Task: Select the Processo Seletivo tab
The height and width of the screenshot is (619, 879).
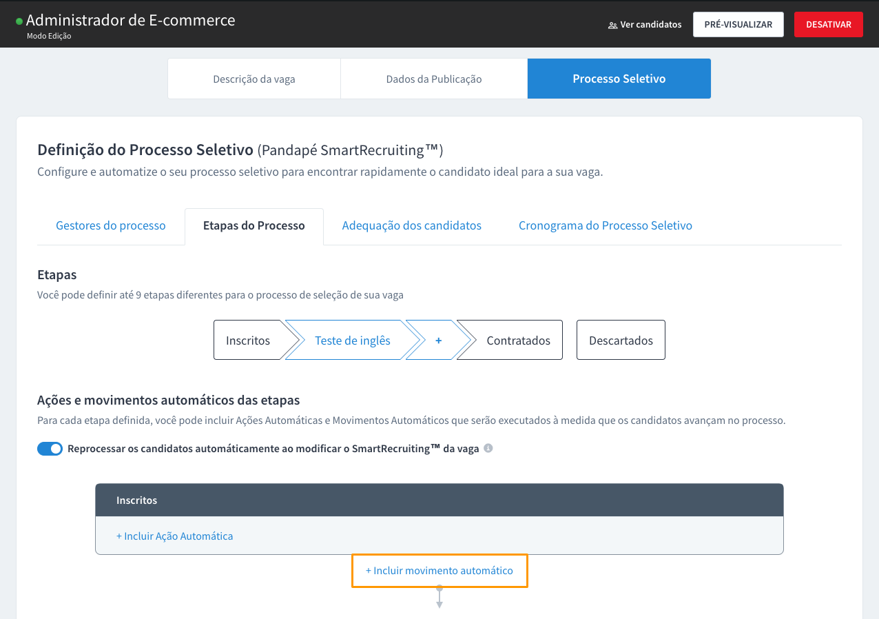Action: (619, 79)
